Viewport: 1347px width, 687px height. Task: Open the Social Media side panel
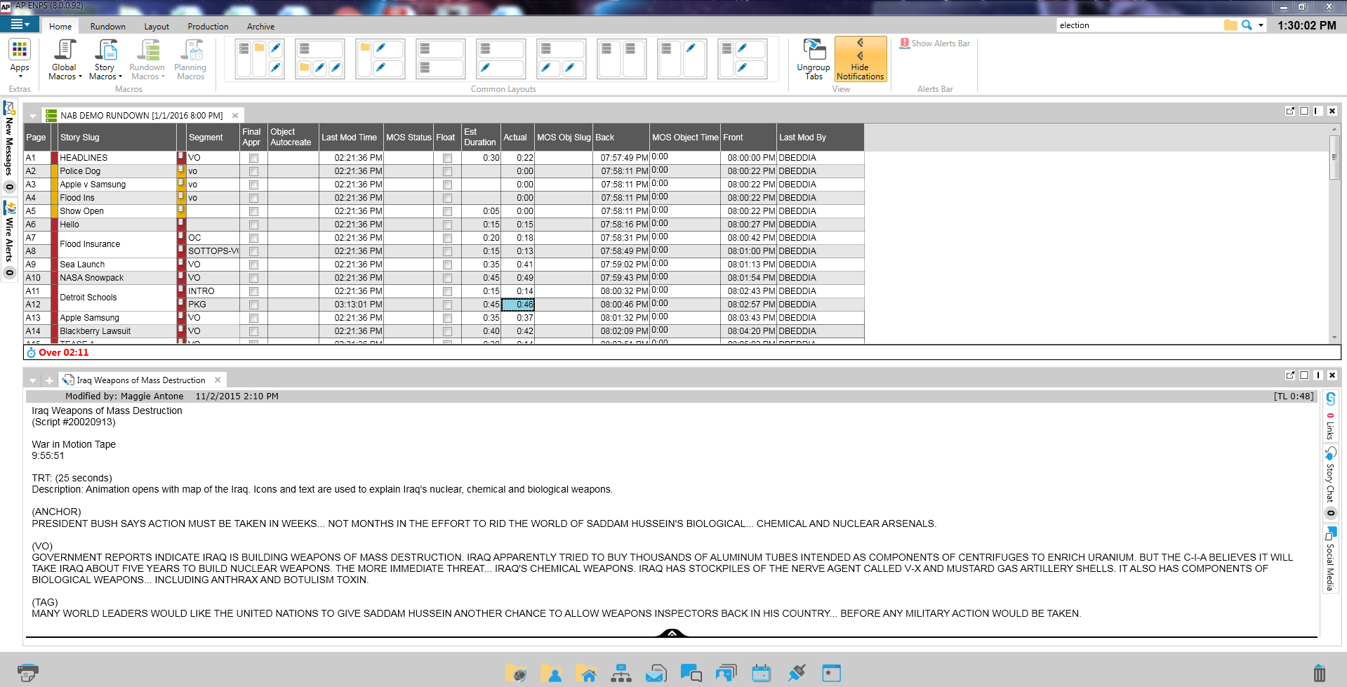click(1330, 559)
